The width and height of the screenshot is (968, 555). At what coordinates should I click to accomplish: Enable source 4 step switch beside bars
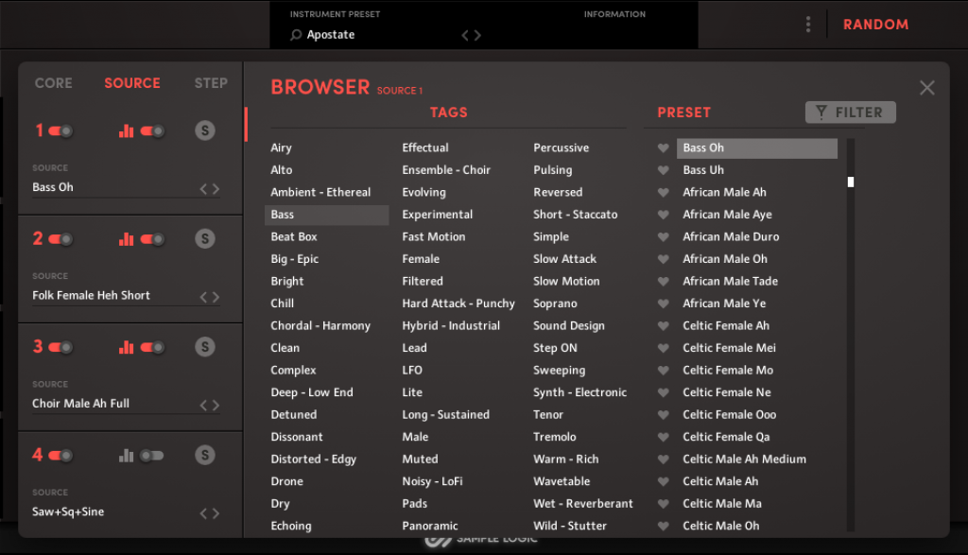pyautogui.click(x=152, y=456)
